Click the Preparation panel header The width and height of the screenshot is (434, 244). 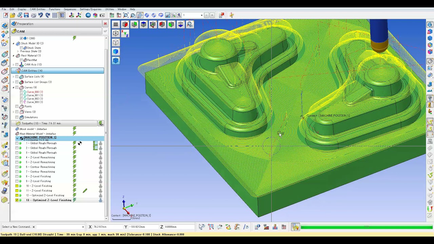56,24
